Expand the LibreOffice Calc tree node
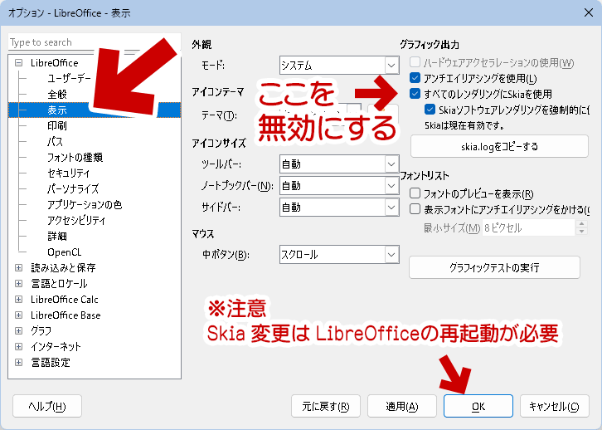602x430 pixels. (x=18, y=300)
